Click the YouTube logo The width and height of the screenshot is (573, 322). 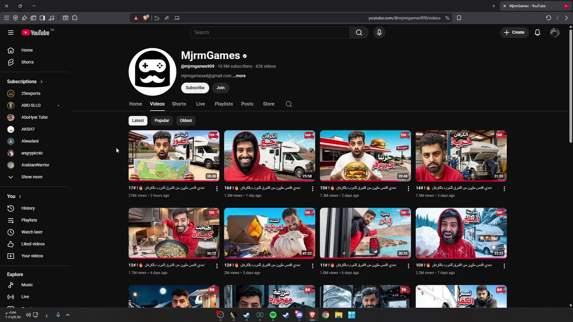pyautogui.click(x=35, y=32)
